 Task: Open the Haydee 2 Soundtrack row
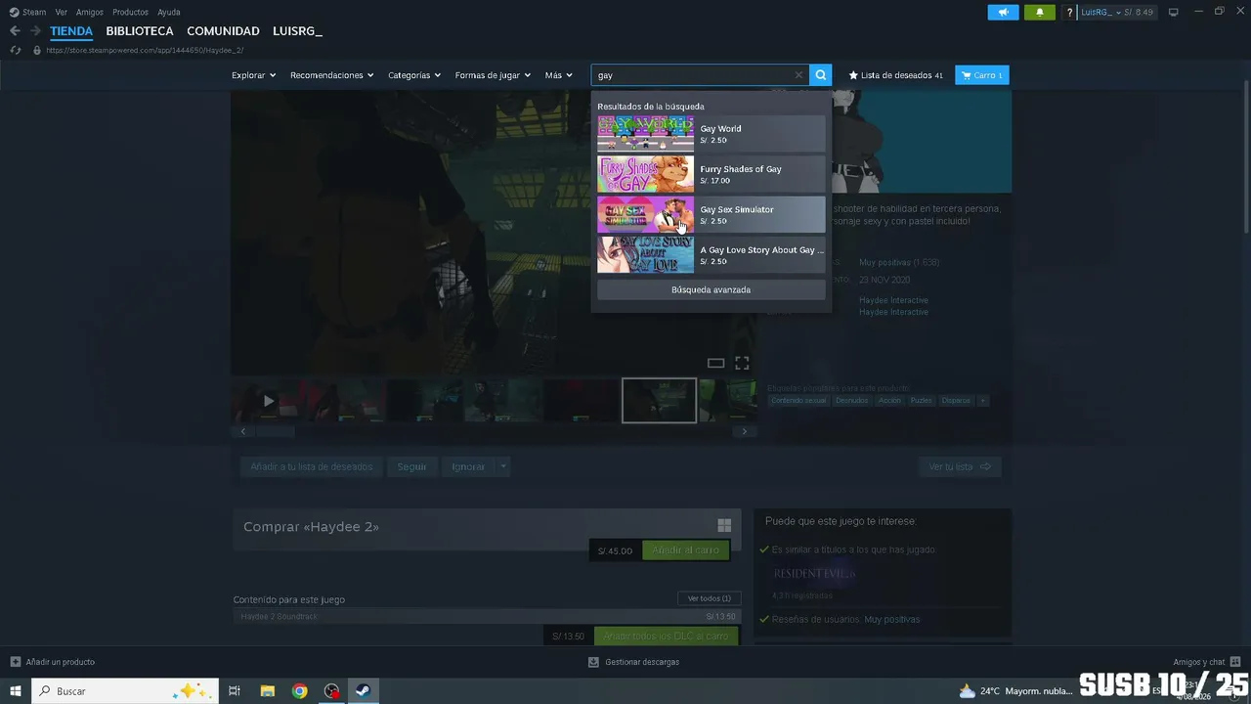point(487,617)
